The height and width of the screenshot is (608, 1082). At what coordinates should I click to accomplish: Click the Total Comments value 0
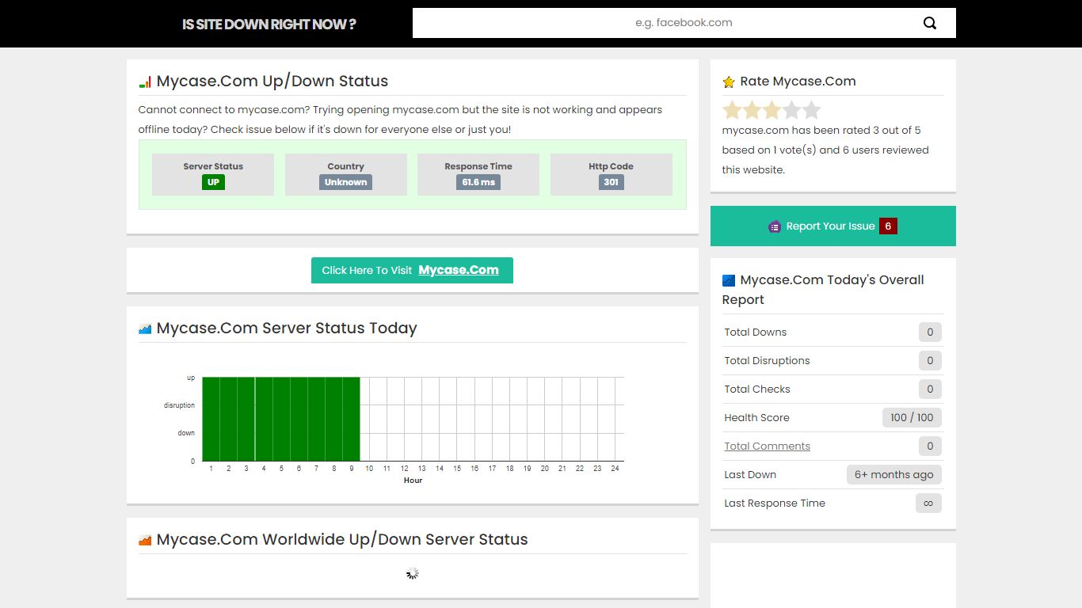[930, 446]
